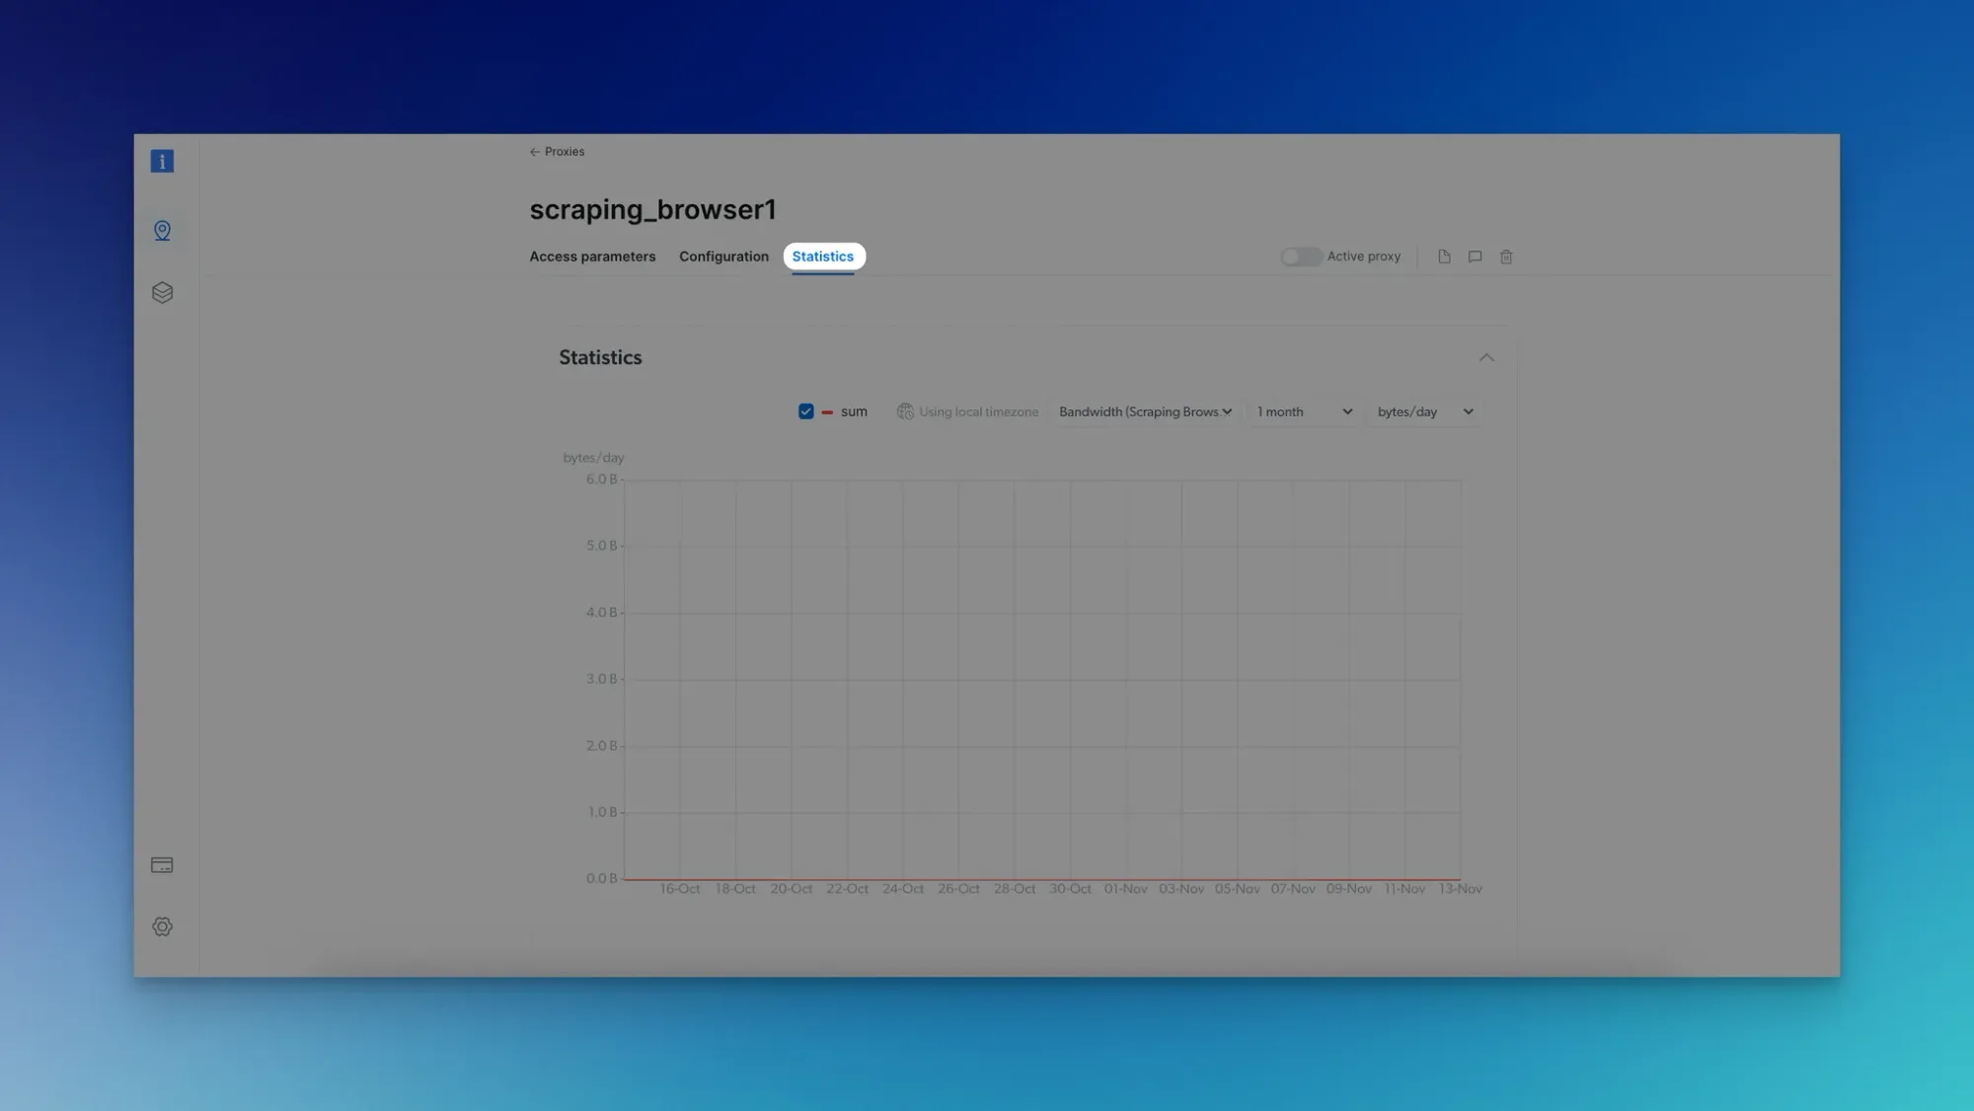This screenshot has height=1111, width=1974.
Task: Click back to Proxies link
Action: pyautogui.click(x=558, y=150)
